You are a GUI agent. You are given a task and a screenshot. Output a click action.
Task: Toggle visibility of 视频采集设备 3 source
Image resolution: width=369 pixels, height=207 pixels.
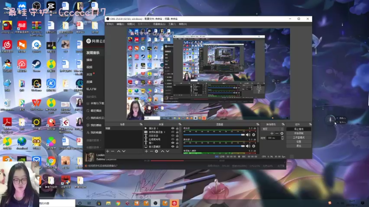[x=173, y=132]
